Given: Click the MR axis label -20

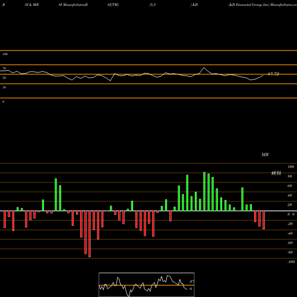Looking at the screenshot, I should pos(290,224).
